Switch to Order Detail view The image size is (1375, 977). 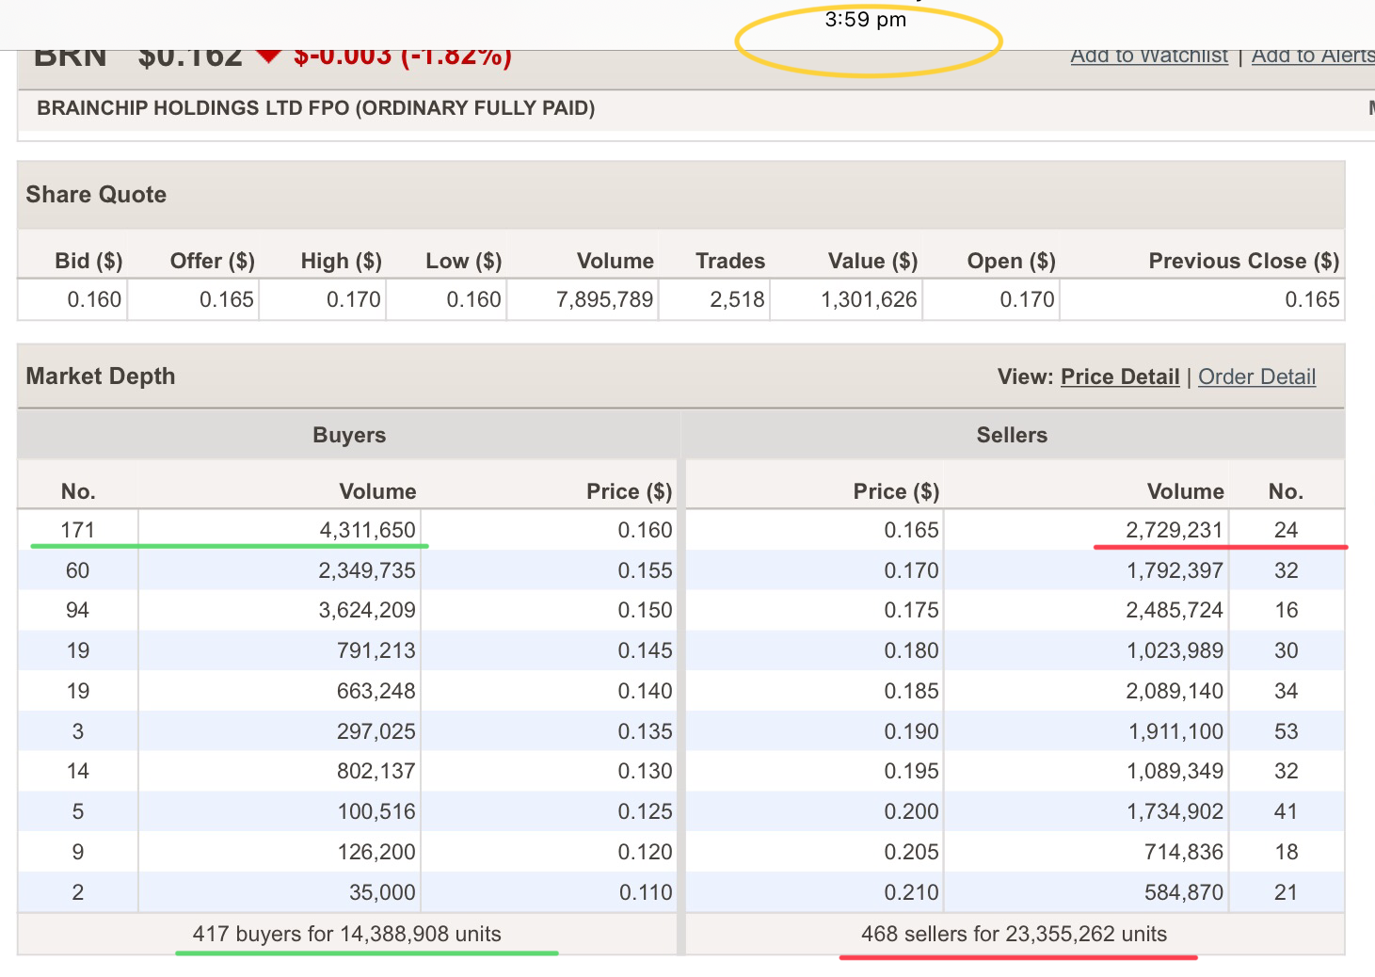1256,376
